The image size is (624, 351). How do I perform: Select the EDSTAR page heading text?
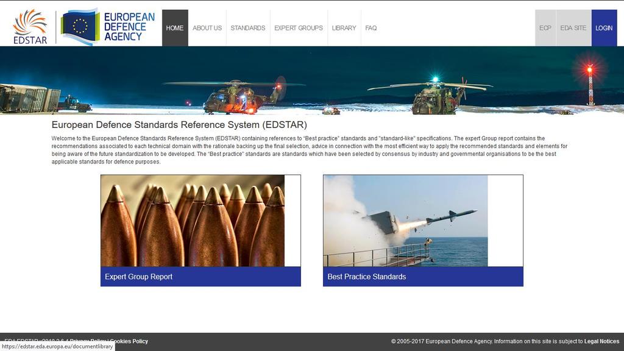coord(179,124)
